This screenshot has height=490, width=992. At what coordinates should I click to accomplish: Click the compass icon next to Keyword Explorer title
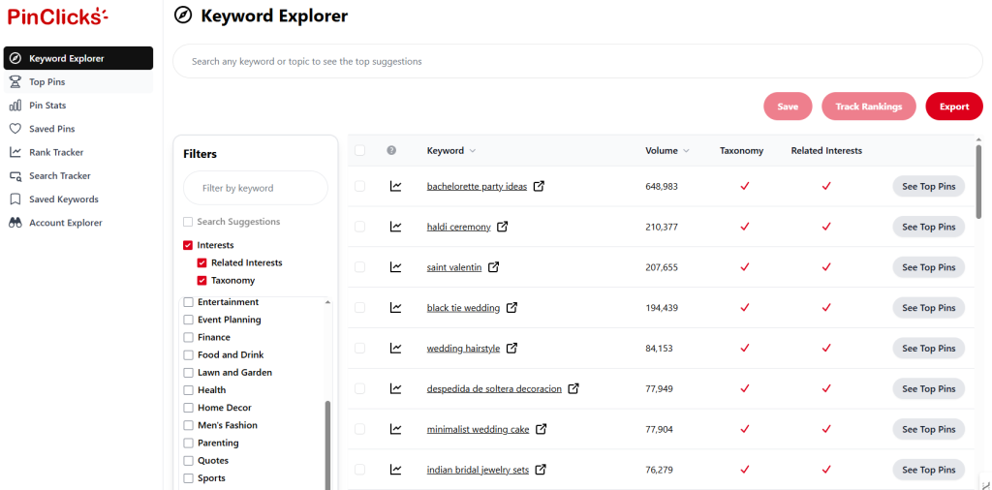click(183, 15)
